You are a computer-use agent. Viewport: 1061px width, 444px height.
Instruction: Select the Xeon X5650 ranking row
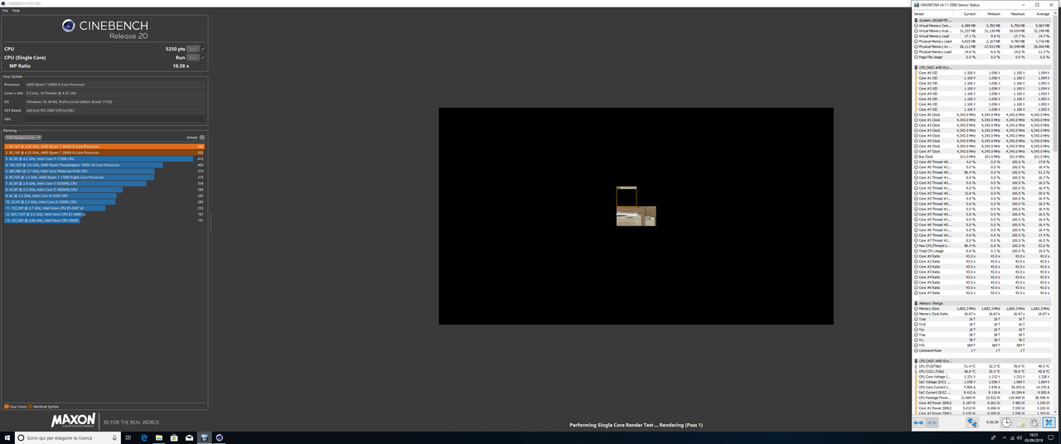tap(104, 220)
